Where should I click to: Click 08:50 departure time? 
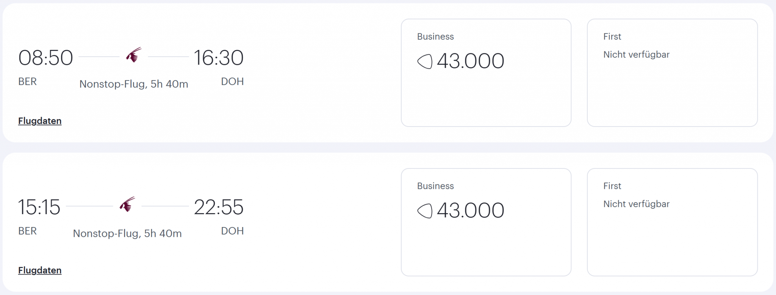[45, 58]
